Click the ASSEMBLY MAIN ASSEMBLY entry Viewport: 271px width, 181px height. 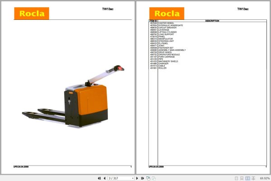(172, 50)
